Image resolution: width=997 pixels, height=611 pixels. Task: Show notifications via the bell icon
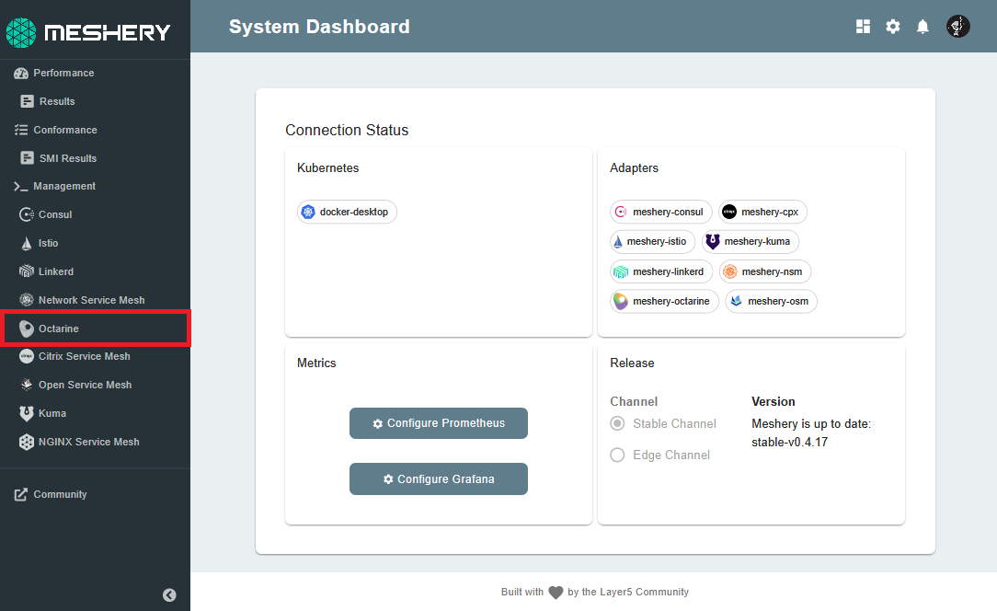(923, 27)
